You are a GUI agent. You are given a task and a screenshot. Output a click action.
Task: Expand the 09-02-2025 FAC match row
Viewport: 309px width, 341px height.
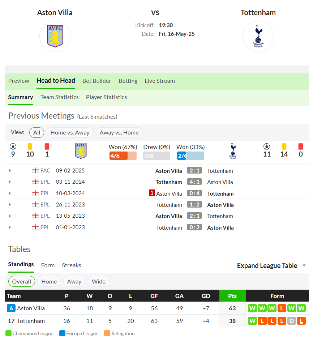10,171
